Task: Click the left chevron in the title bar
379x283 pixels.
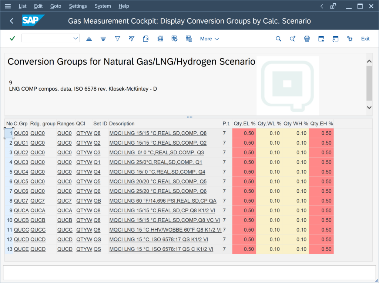Action: (x=322, y=6)
